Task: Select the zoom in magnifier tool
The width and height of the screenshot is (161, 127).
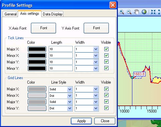Action: [122, 12]
